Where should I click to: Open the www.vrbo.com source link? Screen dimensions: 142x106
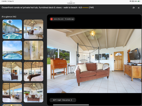[x=62, y=19]
